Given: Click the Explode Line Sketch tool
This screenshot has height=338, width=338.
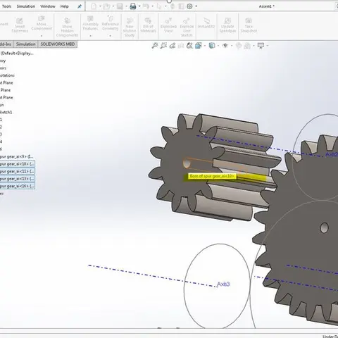Looking at the screenshot, I should [x=187, y=27].
